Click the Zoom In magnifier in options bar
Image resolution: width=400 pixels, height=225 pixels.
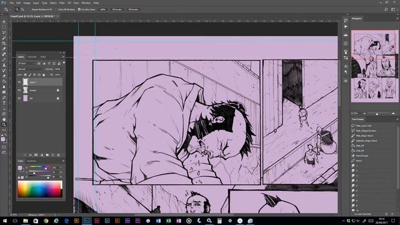click(x=17, y=9)
